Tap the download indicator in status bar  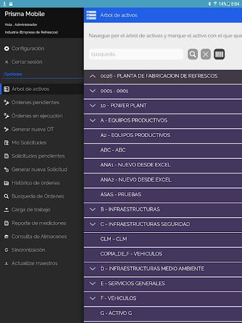point(4,4)
